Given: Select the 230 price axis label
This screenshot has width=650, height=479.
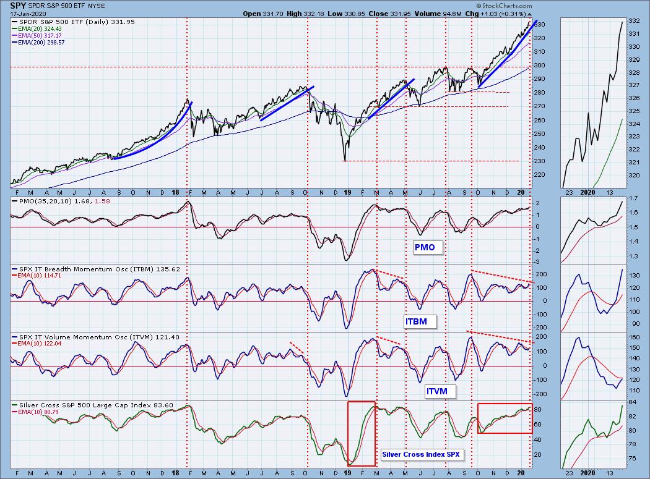Looking at the screenshot, I should (x=539, y=161).
